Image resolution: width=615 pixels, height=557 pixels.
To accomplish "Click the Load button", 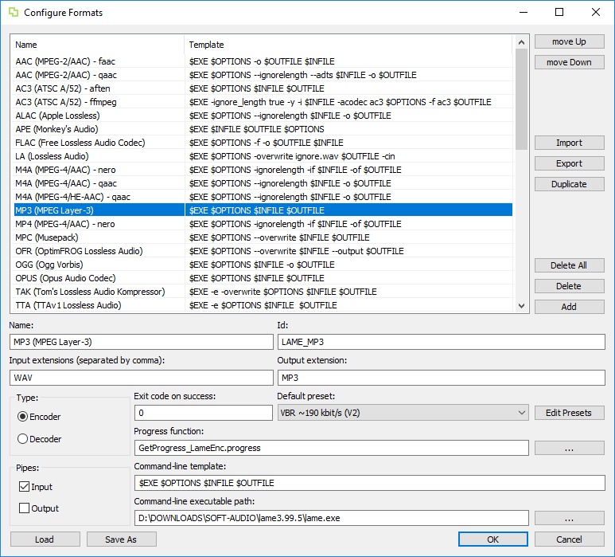I will tap(45, 539).
